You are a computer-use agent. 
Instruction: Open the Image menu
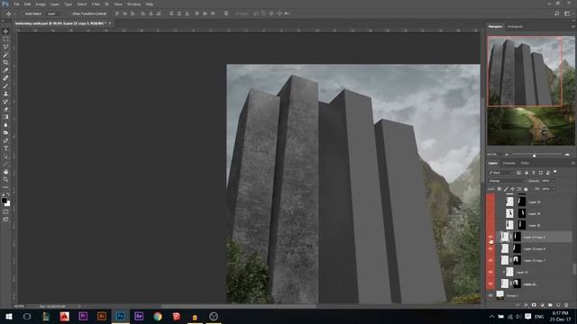(41, 4)
